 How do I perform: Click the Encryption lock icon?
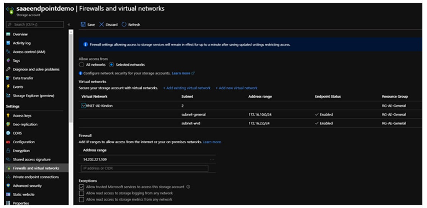point(8,151)
